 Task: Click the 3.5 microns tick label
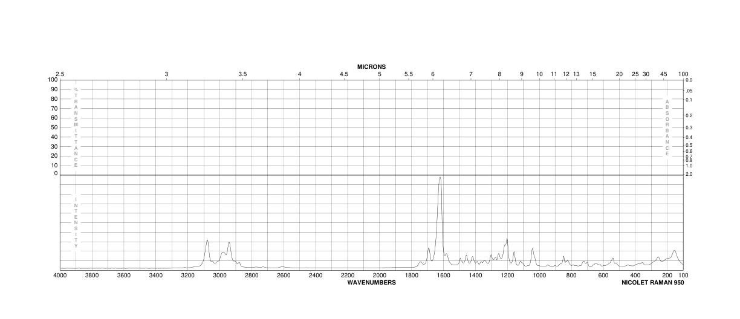242,74
